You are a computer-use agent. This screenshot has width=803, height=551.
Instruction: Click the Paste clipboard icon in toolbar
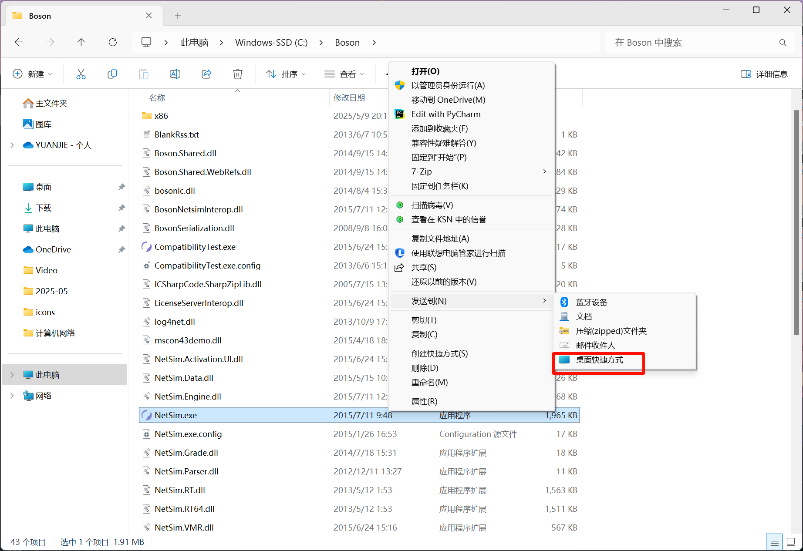(x=144, y=74)
